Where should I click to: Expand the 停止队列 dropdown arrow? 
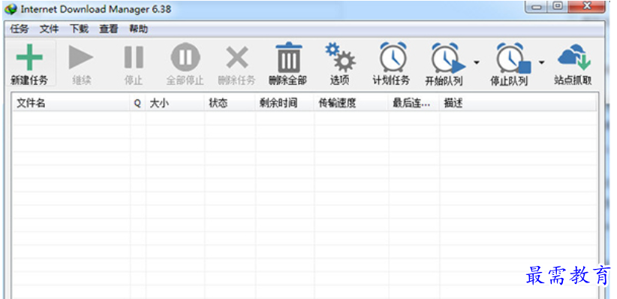(542, 62)
